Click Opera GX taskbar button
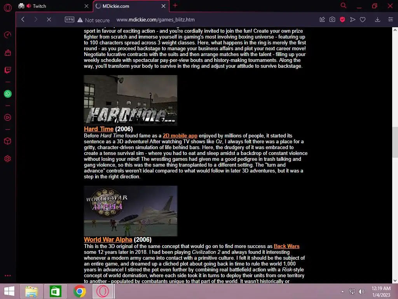The height and width of the screenshot is (299, 398). pos(103,291)
